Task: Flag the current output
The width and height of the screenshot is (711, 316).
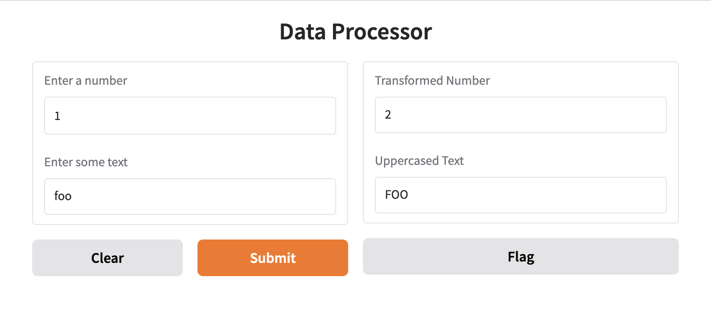Action: click(521, 256)
